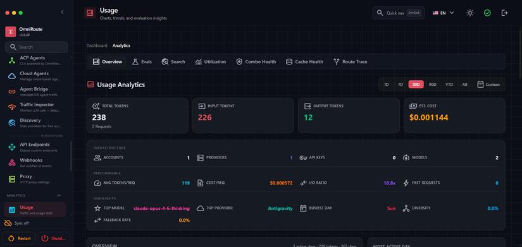522x247 pixels.
Task: Click the Top Model star icon
Action: click(97, 208)
